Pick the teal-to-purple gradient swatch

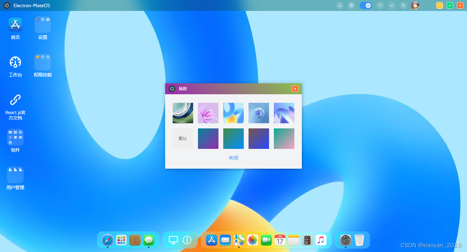tap(208, 139)
